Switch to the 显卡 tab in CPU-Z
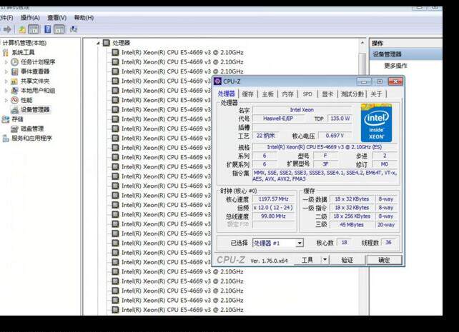Image resolution: width=459 pixels, height=332 pixels. point(327,94)
